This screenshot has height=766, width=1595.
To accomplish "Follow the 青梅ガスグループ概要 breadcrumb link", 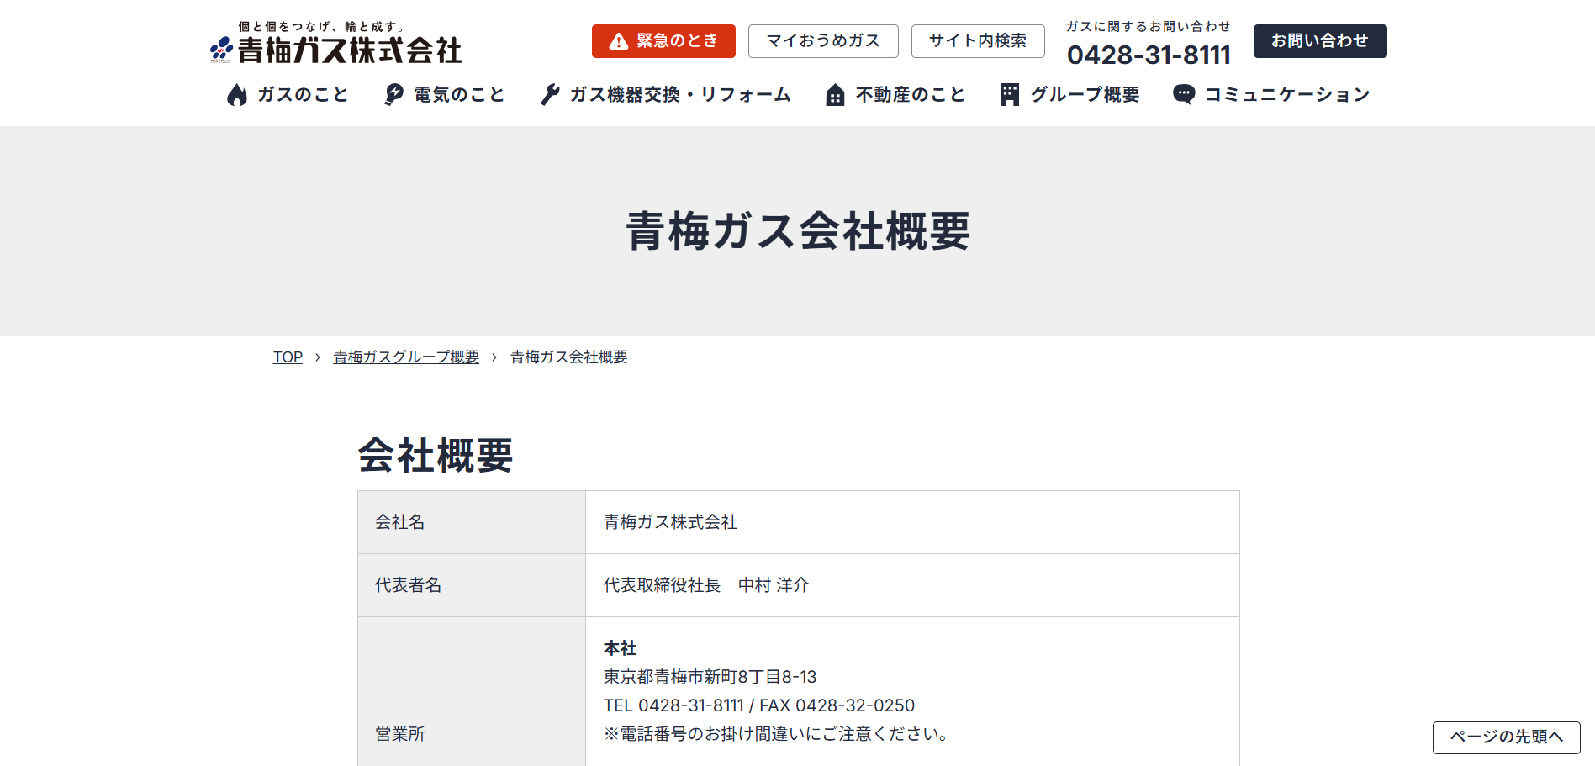I will [406, 357].
